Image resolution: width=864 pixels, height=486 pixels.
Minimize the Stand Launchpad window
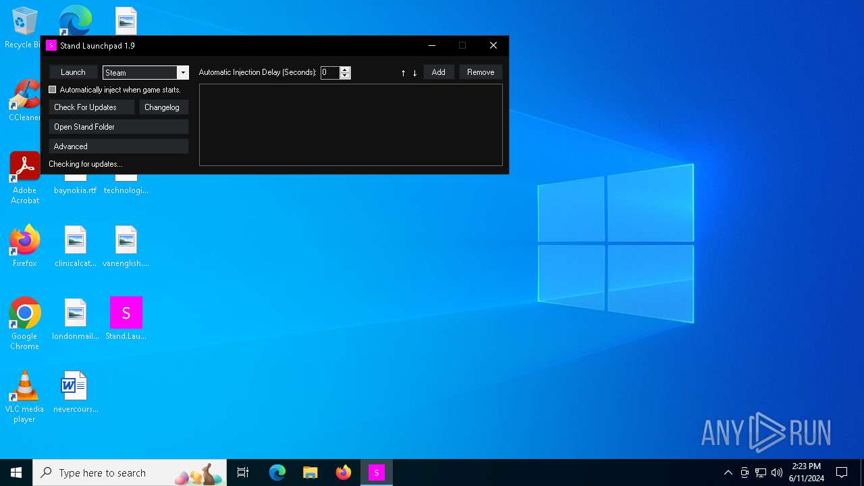click(431, 45)
